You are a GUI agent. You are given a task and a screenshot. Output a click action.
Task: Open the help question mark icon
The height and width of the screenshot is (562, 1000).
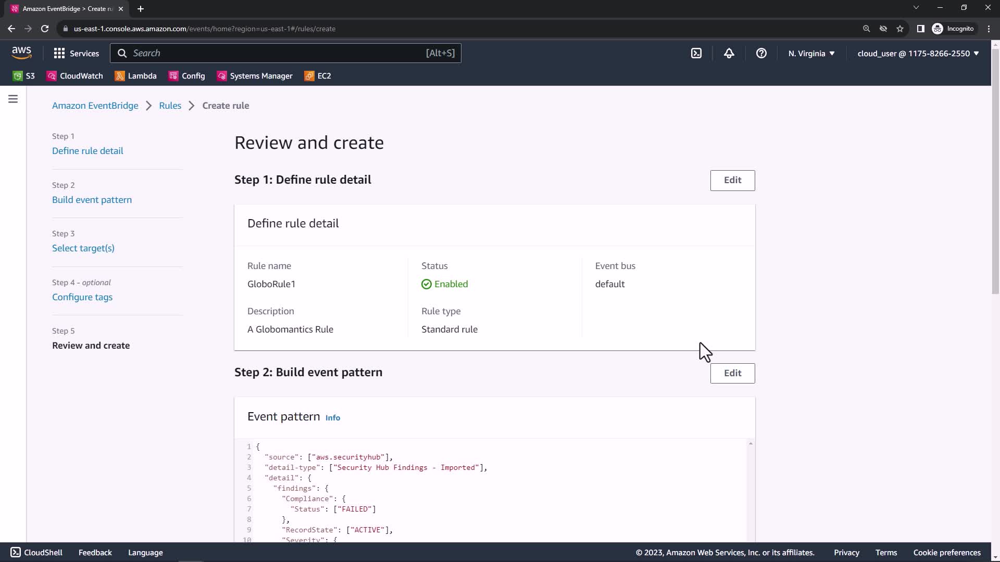(x=761, y=53)
